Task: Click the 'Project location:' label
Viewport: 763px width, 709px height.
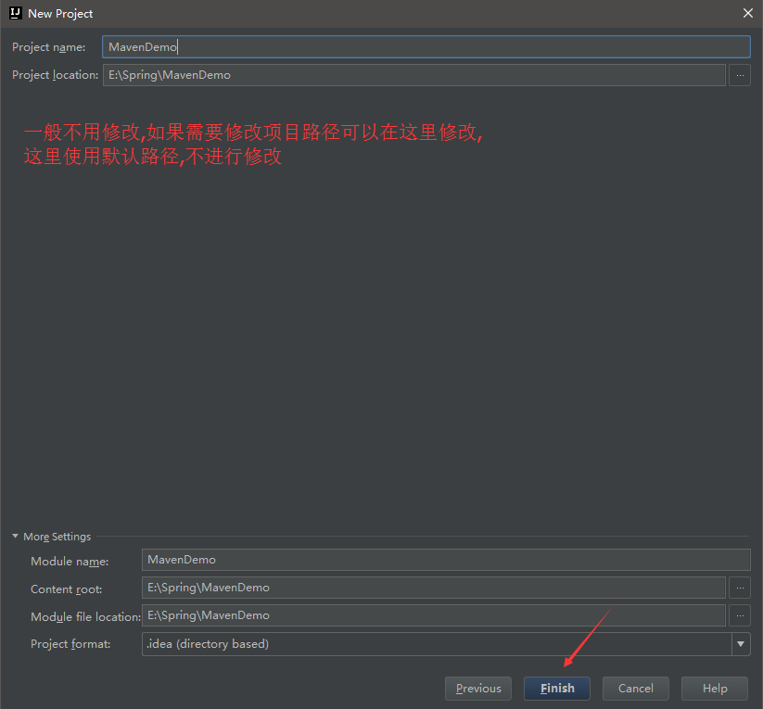Action: click(x=55, y=75)
